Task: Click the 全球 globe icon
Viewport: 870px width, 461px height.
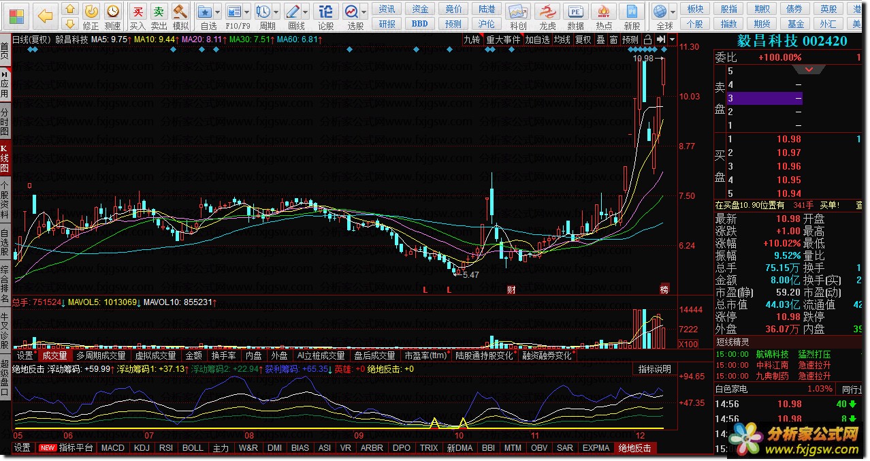Action: tap(659, 12)
